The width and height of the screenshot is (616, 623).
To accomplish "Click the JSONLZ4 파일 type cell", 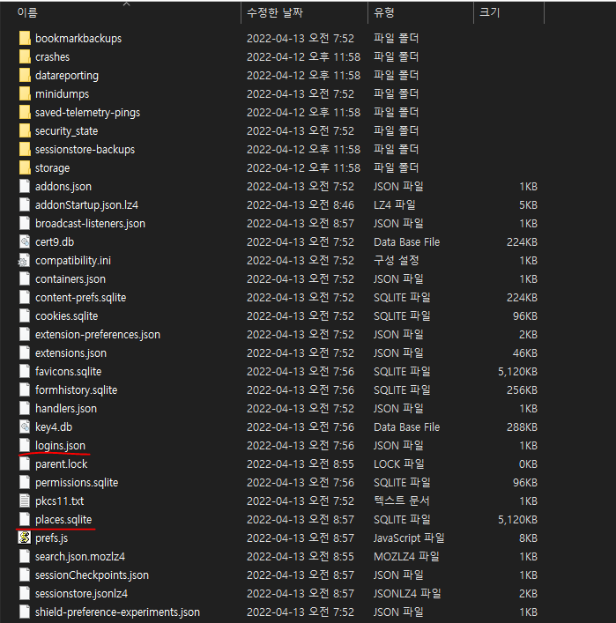I will [407, 594].
